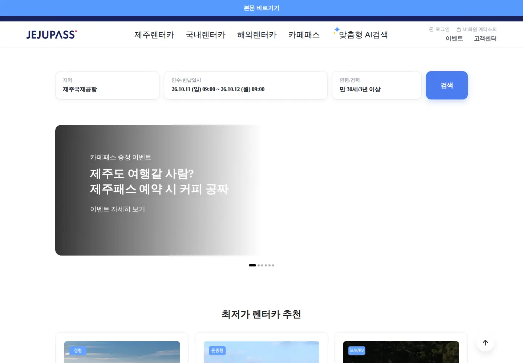523x363 pixels.
Task: Click the 최저가 렌터카 추천 heading
Action: (261, 314)
